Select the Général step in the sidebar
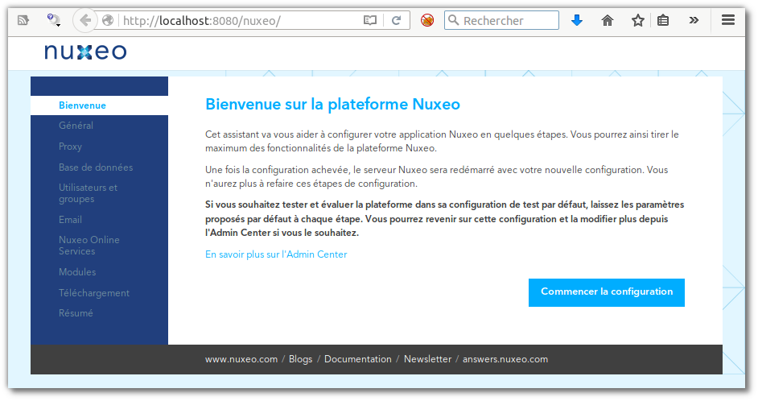The height and width of the screenshot is (401, 758). click(x=76, y=126)
